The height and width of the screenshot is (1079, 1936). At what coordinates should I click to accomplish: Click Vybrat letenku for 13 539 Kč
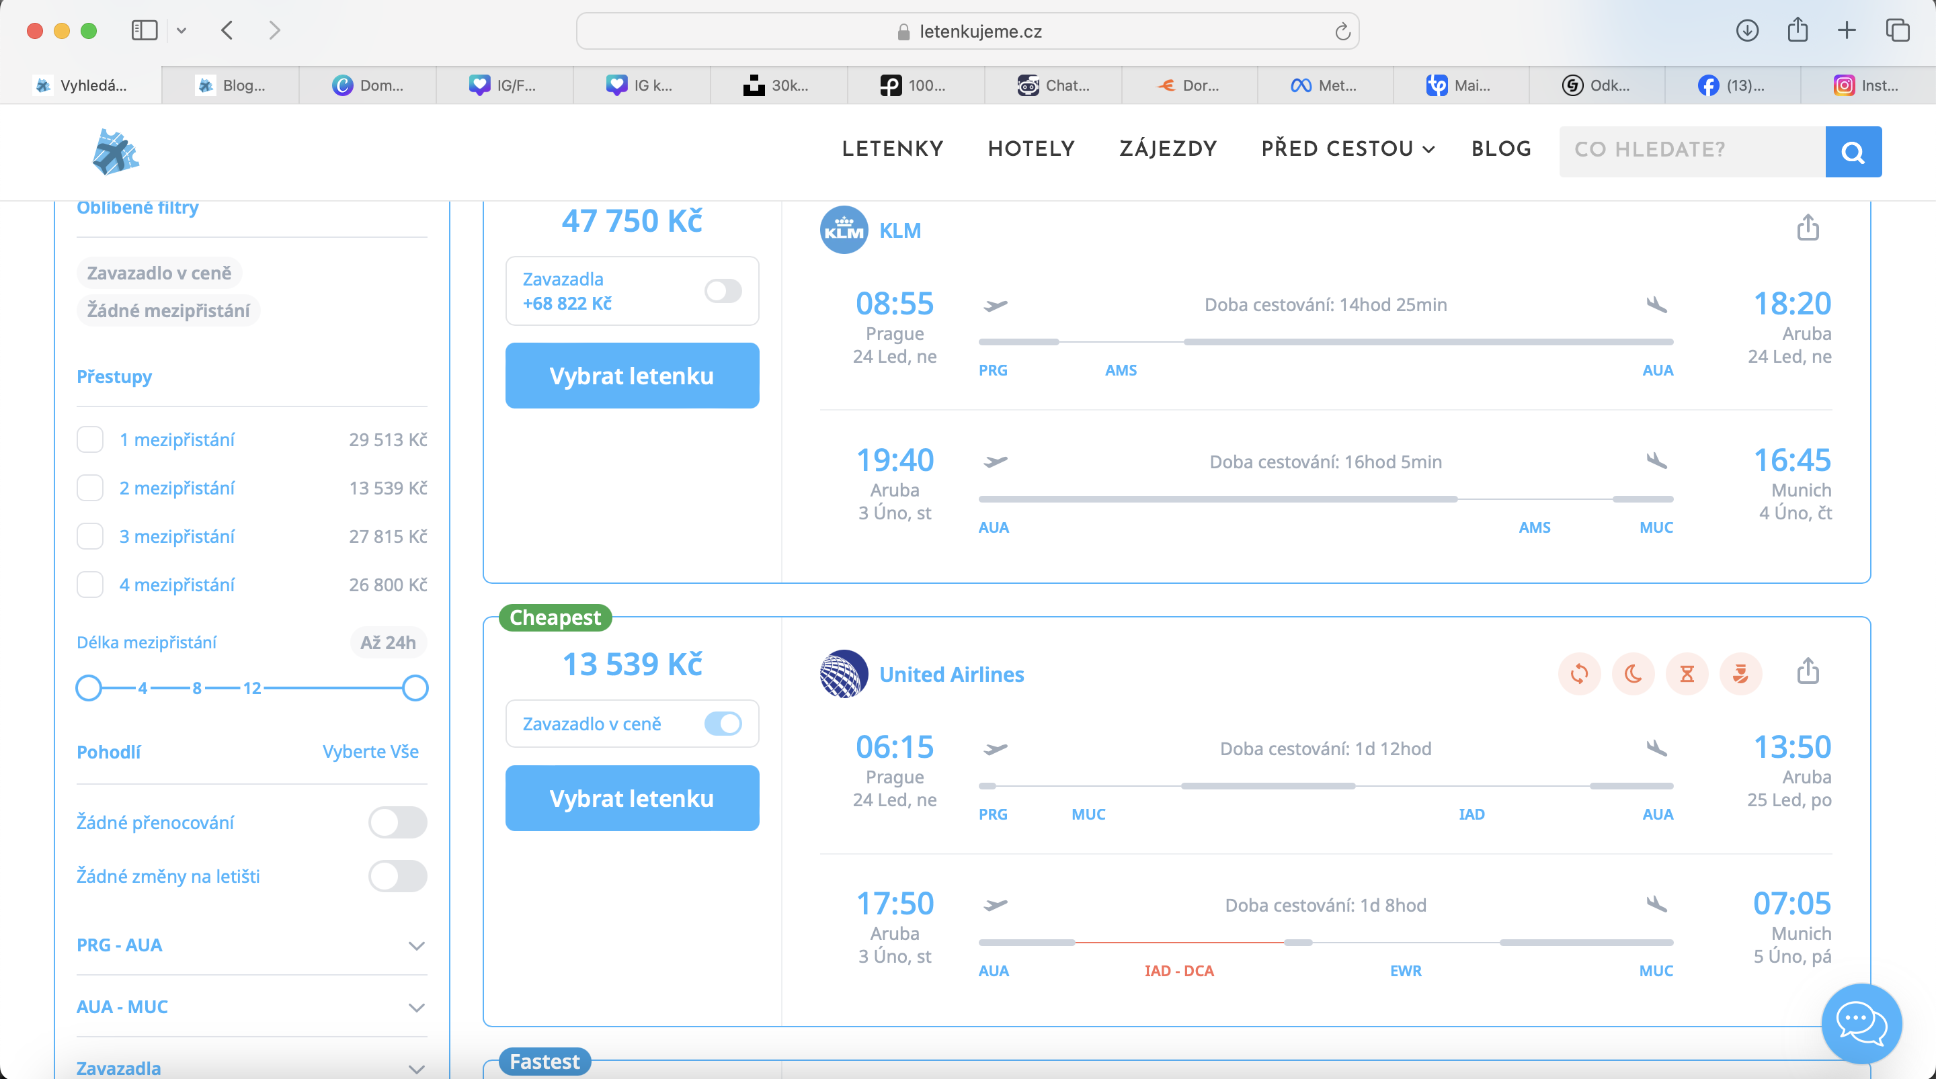[631, 798]
